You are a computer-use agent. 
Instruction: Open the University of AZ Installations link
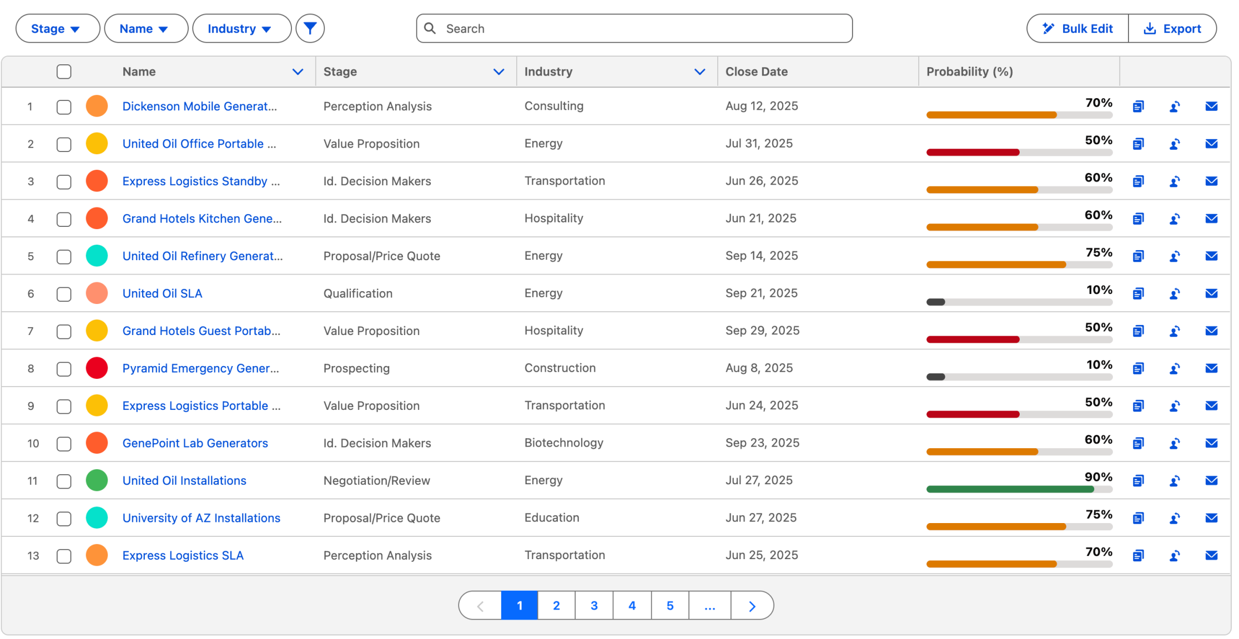[201, 518]
